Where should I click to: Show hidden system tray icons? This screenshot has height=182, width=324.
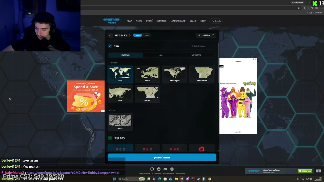point(294,179)
